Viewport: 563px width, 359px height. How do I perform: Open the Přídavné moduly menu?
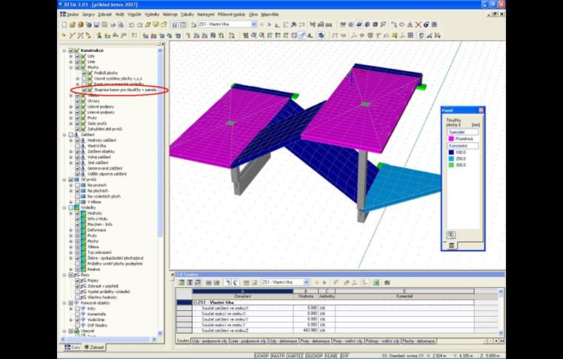(x=233, y=14)
